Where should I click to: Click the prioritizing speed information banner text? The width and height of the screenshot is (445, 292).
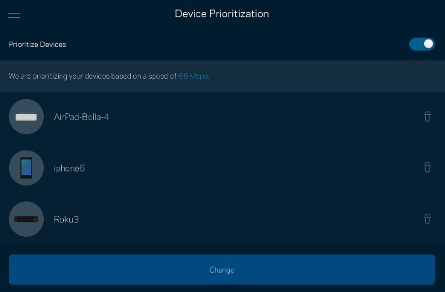click(109, 76)
